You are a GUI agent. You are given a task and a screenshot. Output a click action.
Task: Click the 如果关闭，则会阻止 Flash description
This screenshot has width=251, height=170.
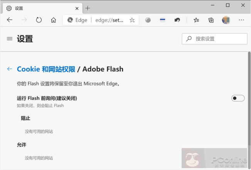click(x=40, y=106)
